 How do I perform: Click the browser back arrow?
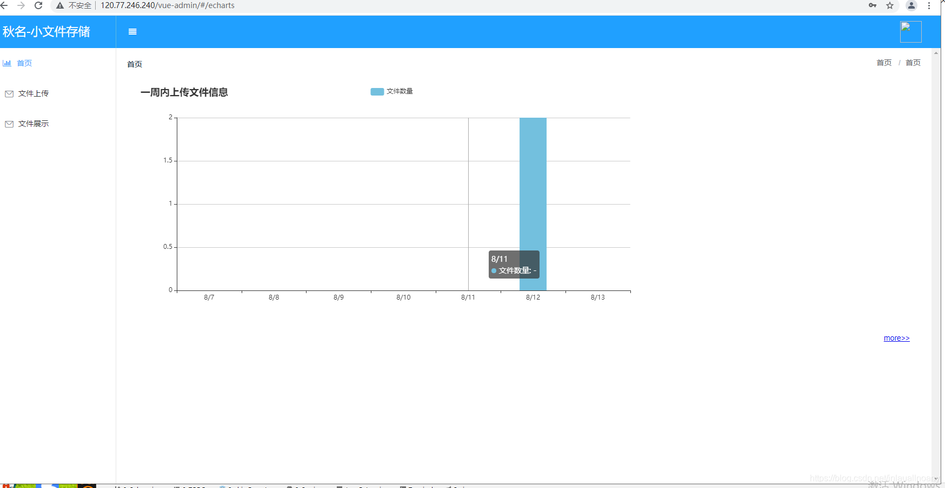pyautogui.click(x=4, y=5)
